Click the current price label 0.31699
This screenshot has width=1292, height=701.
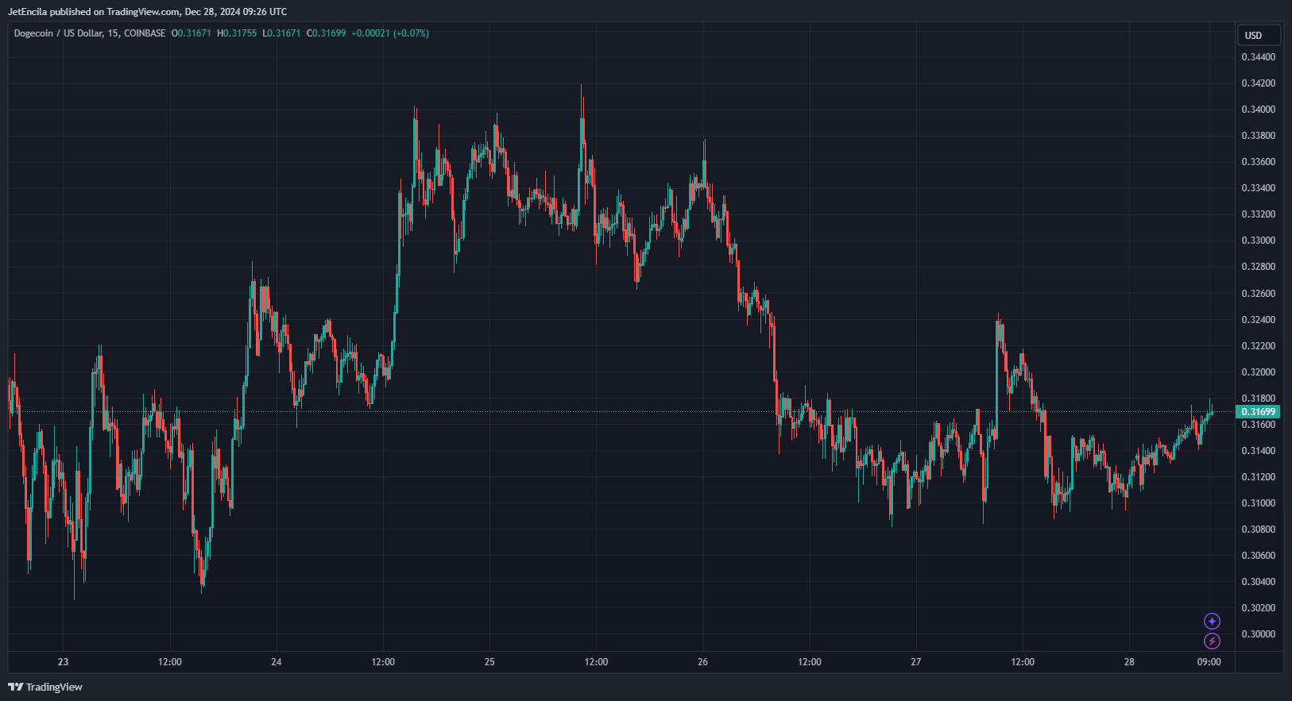click(x=1259, y=411)
